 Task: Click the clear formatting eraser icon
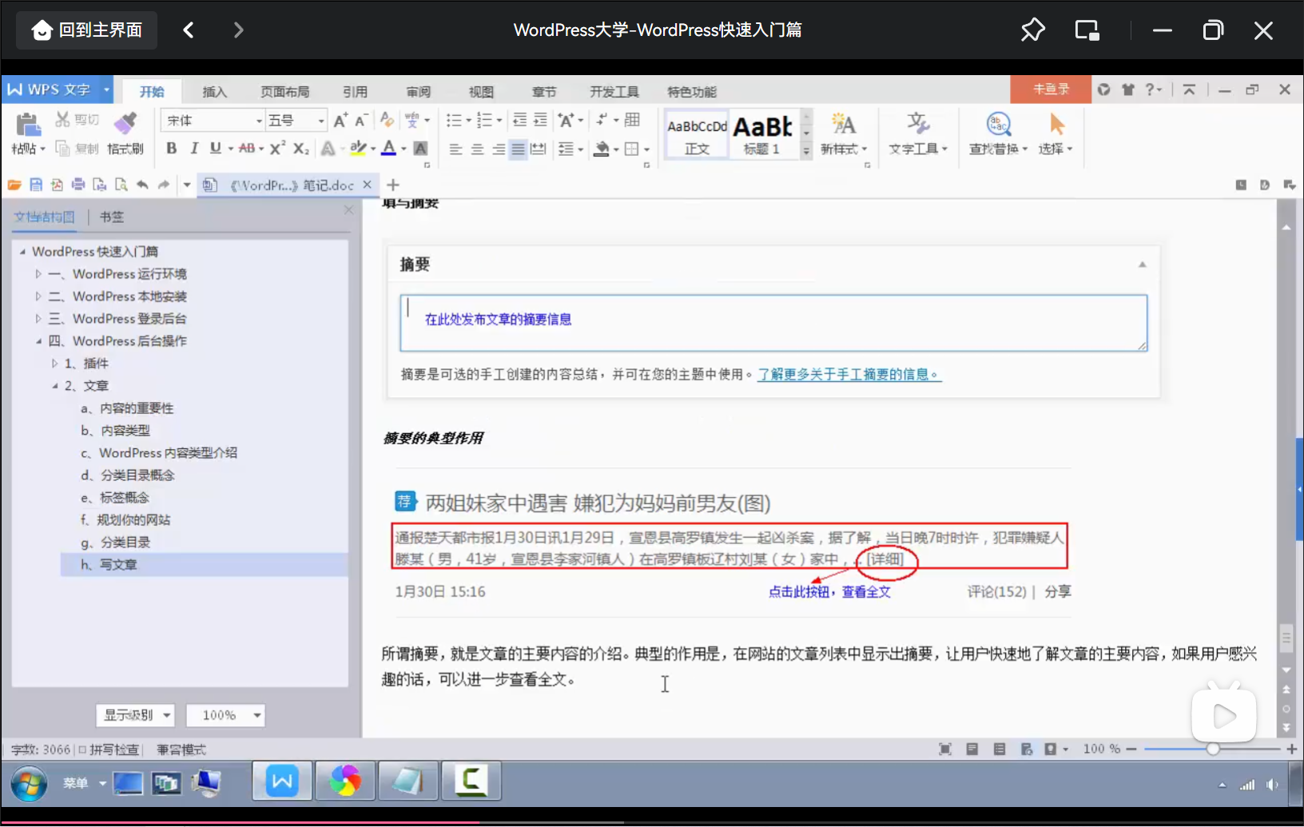[x=388, y=120]
